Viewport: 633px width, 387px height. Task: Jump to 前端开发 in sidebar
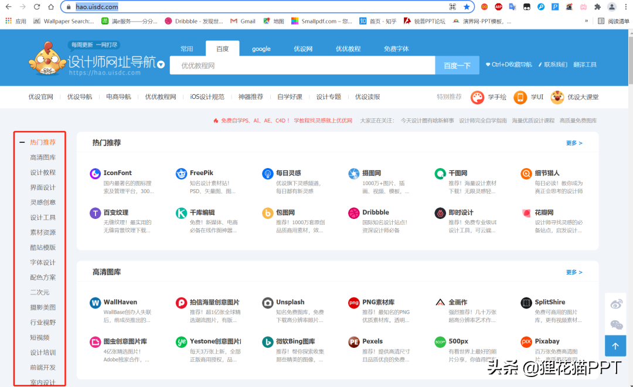(43, 367)
